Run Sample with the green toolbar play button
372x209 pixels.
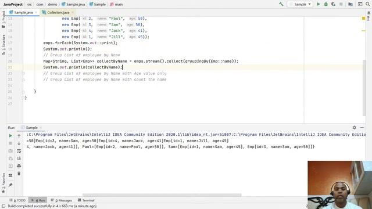(x=319, y=4)
